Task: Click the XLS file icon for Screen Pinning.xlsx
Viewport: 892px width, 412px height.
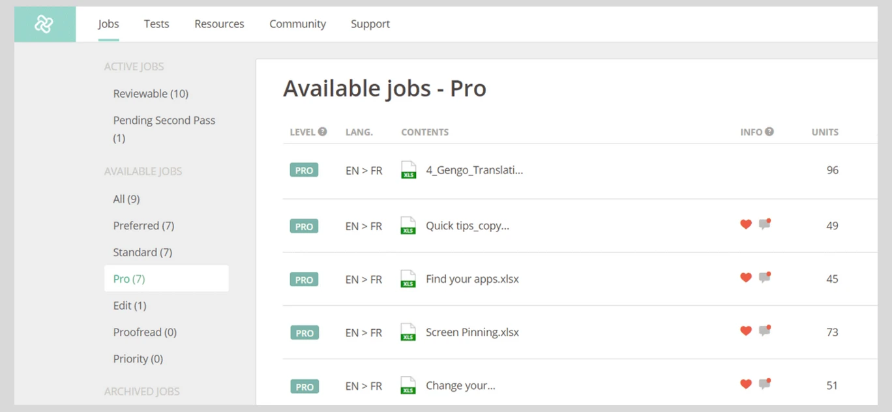Action: (x=408, y=332)
